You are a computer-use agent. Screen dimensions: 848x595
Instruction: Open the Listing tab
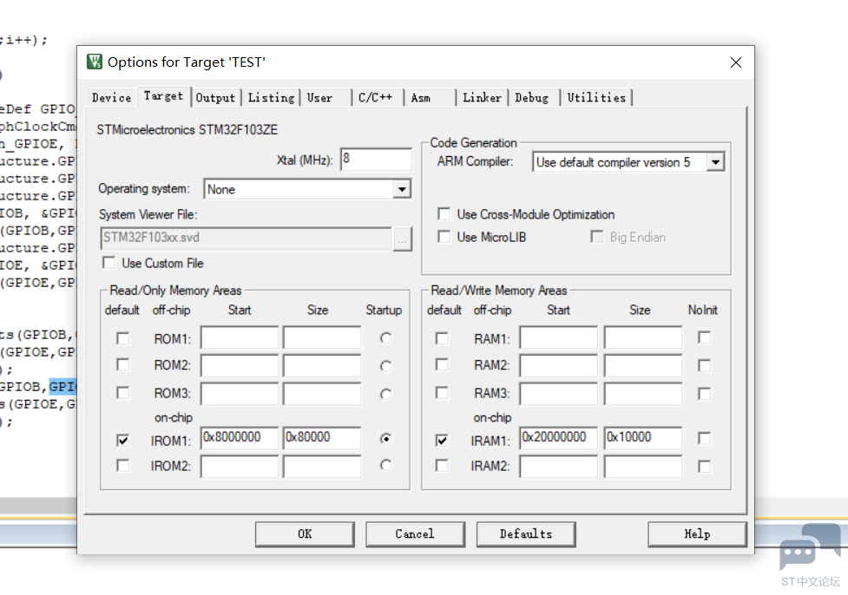pos(271,98)
